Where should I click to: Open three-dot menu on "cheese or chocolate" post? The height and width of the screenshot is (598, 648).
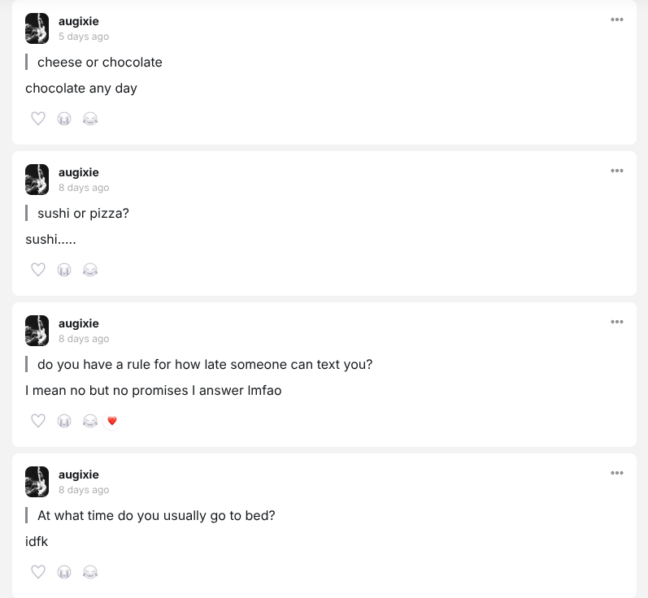tap(617, 19)
